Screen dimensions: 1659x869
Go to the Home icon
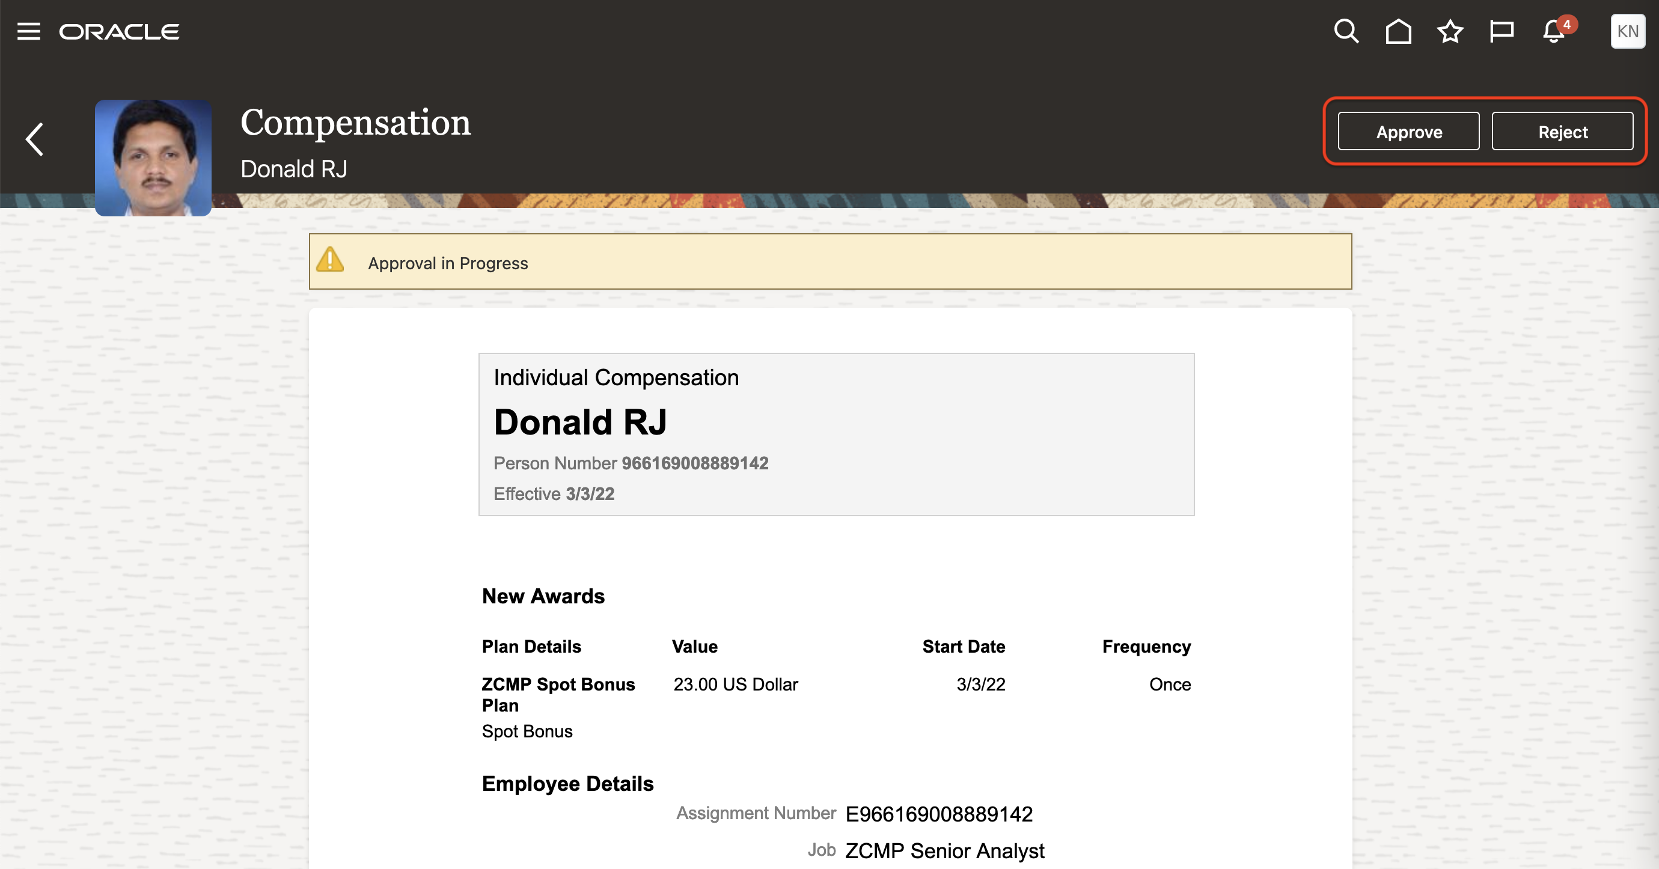click(1398, 31)
